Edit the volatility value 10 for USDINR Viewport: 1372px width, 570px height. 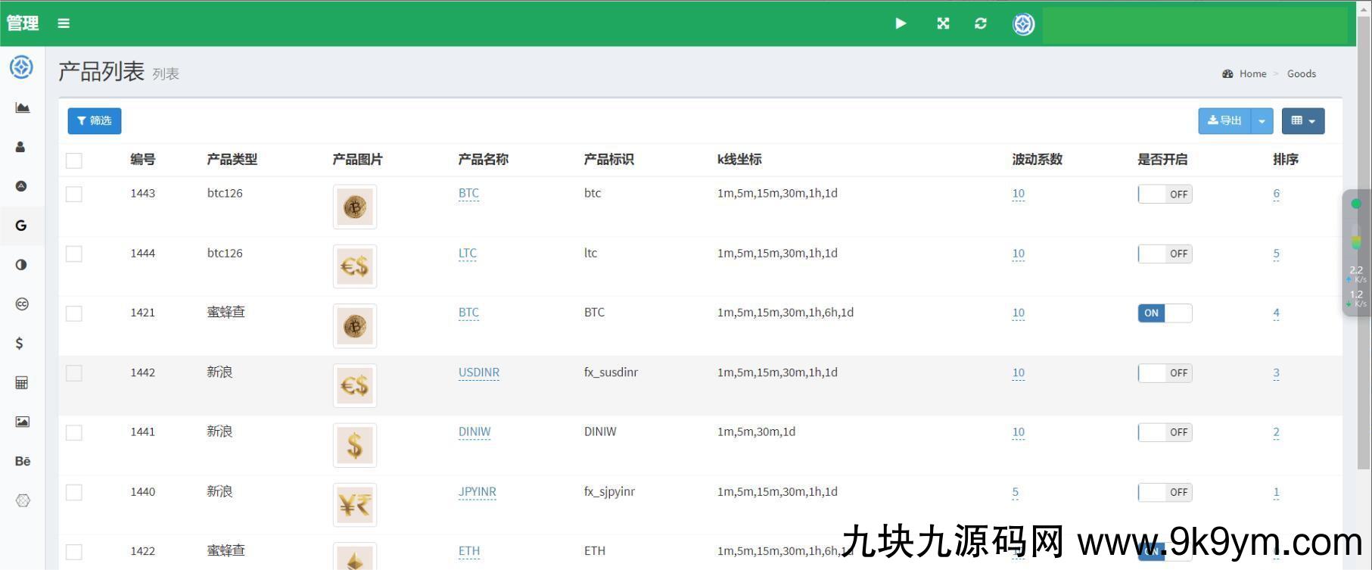(1019, 372)
